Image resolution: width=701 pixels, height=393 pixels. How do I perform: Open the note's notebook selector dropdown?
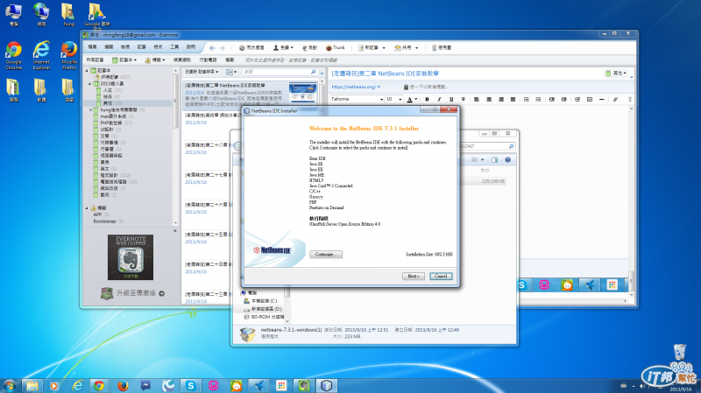[x=617, y=74]
